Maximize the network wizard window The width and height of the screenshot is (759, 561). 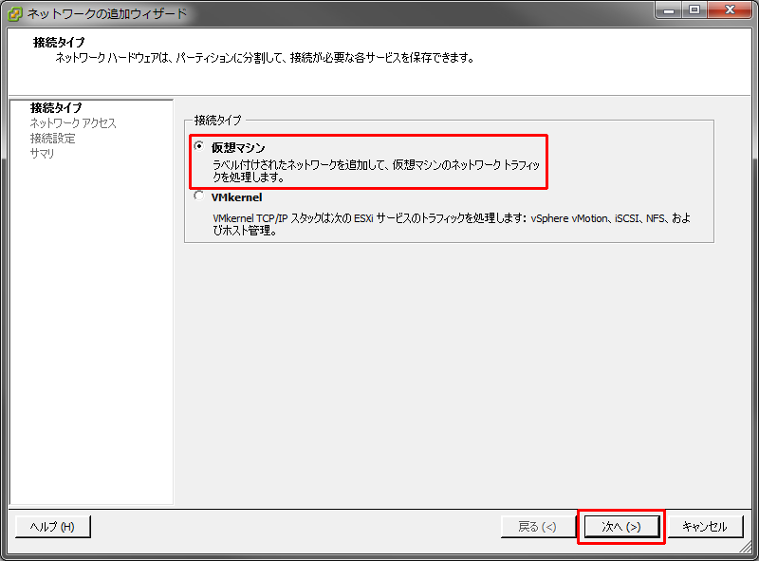pyautogui.click(x=694, y=9)
